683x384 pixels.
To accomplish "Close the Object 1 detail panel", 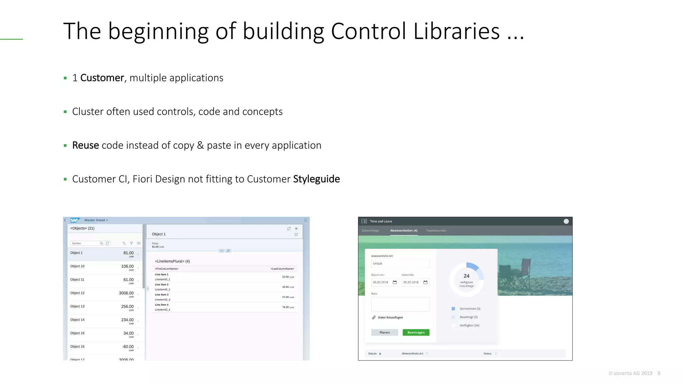I will pos(296,229).
